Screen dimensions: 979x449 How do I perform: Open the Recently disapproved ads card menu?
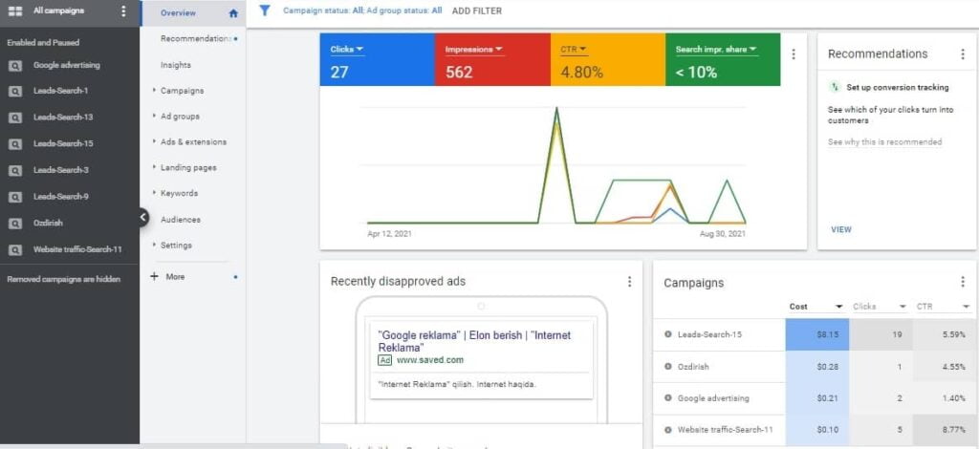click(629, 281)
